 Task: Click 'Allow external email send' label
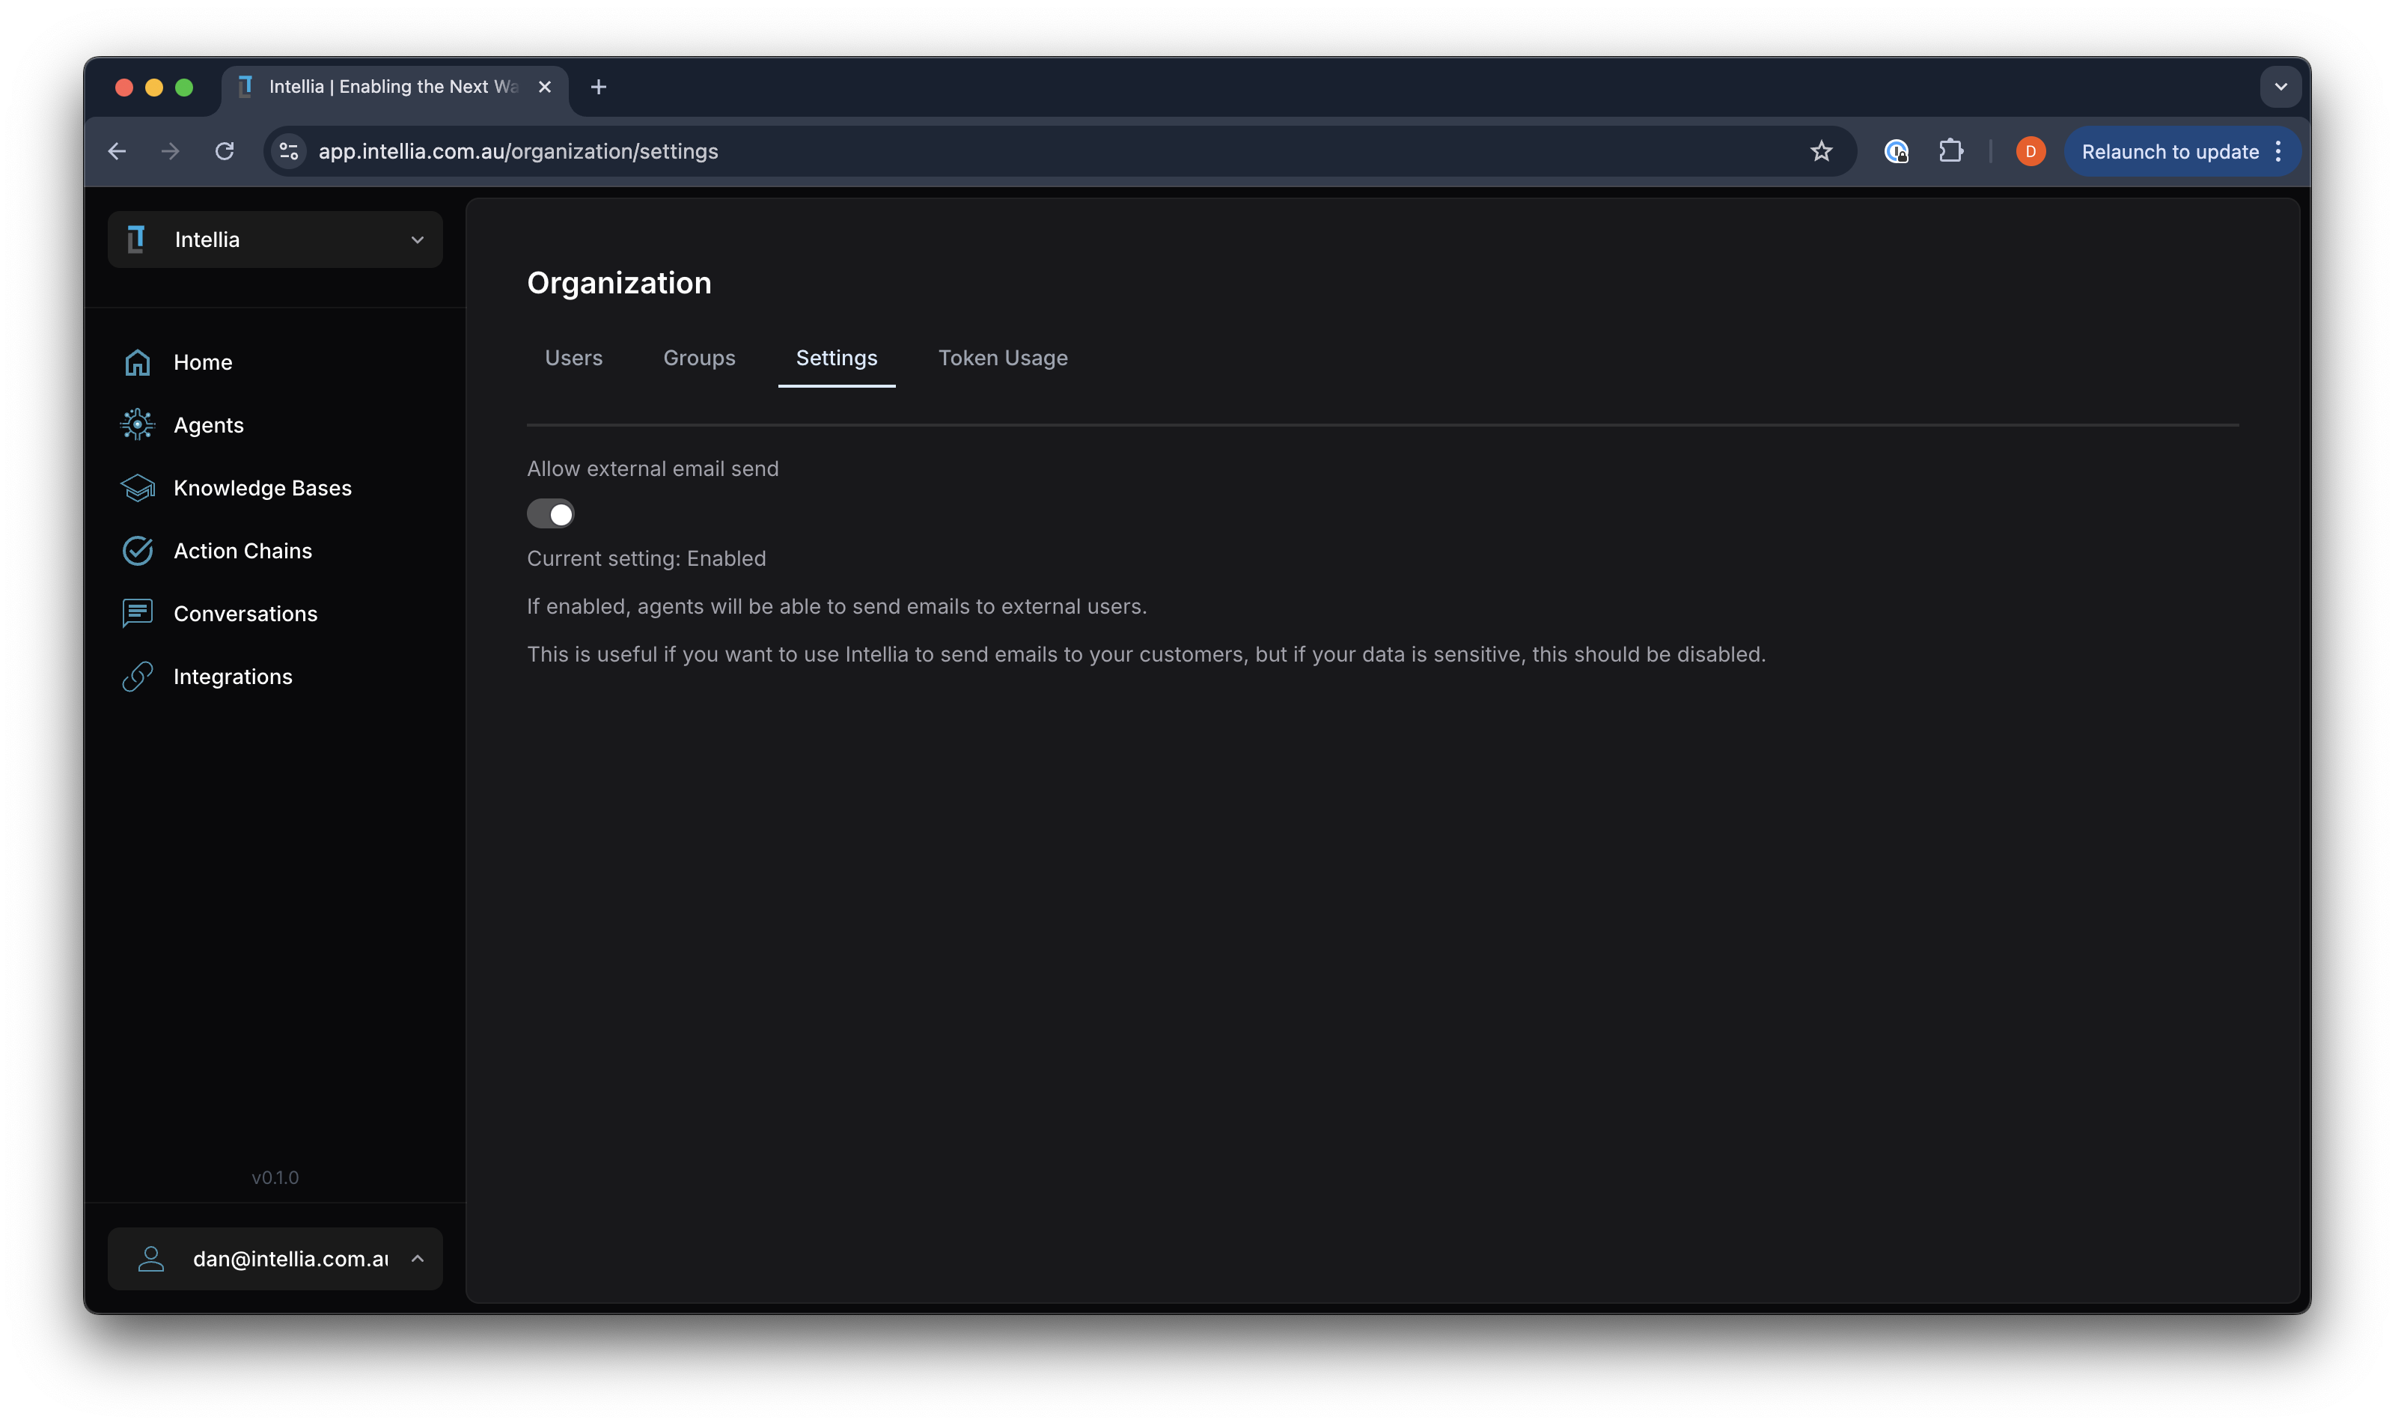(x=653, y=469)
